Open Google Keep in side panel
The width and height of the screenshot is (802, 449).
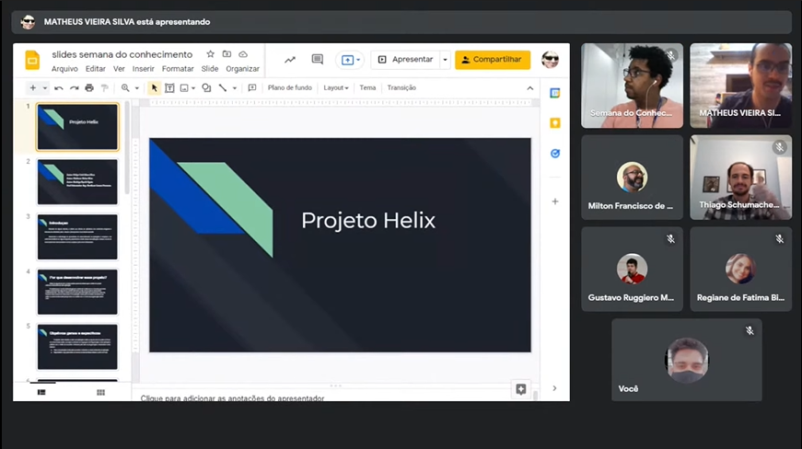pyautogui.click(x=555, y=123)
